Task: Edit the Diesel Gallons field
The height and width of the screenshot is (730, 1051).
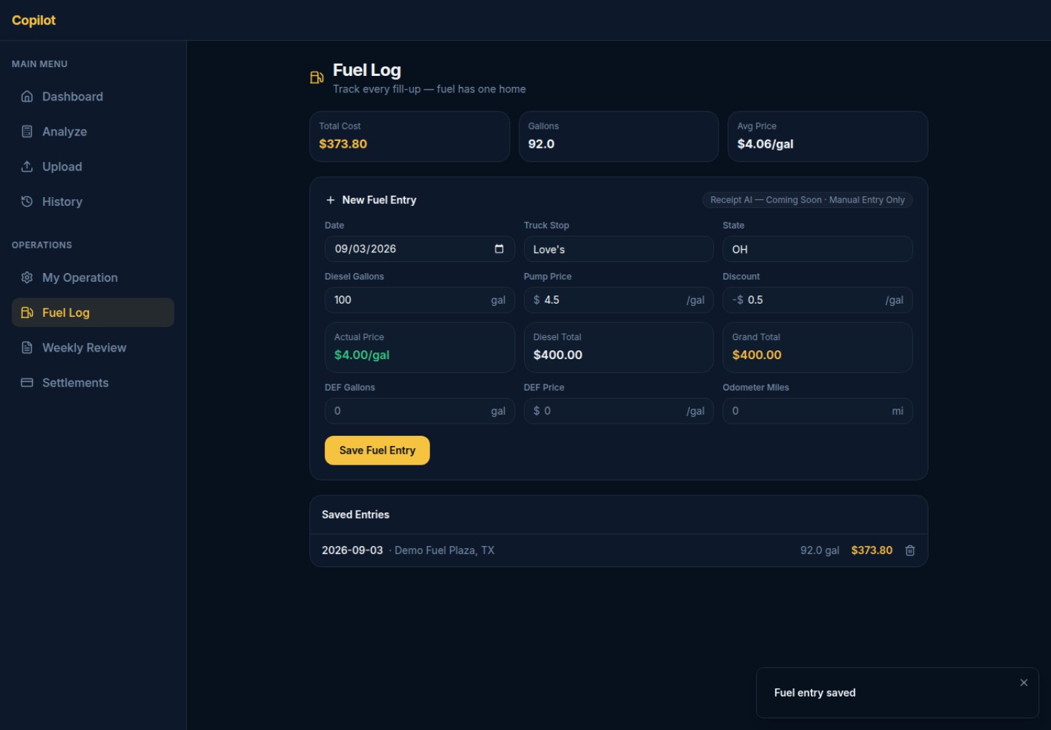Action: (x=419, y=300)
